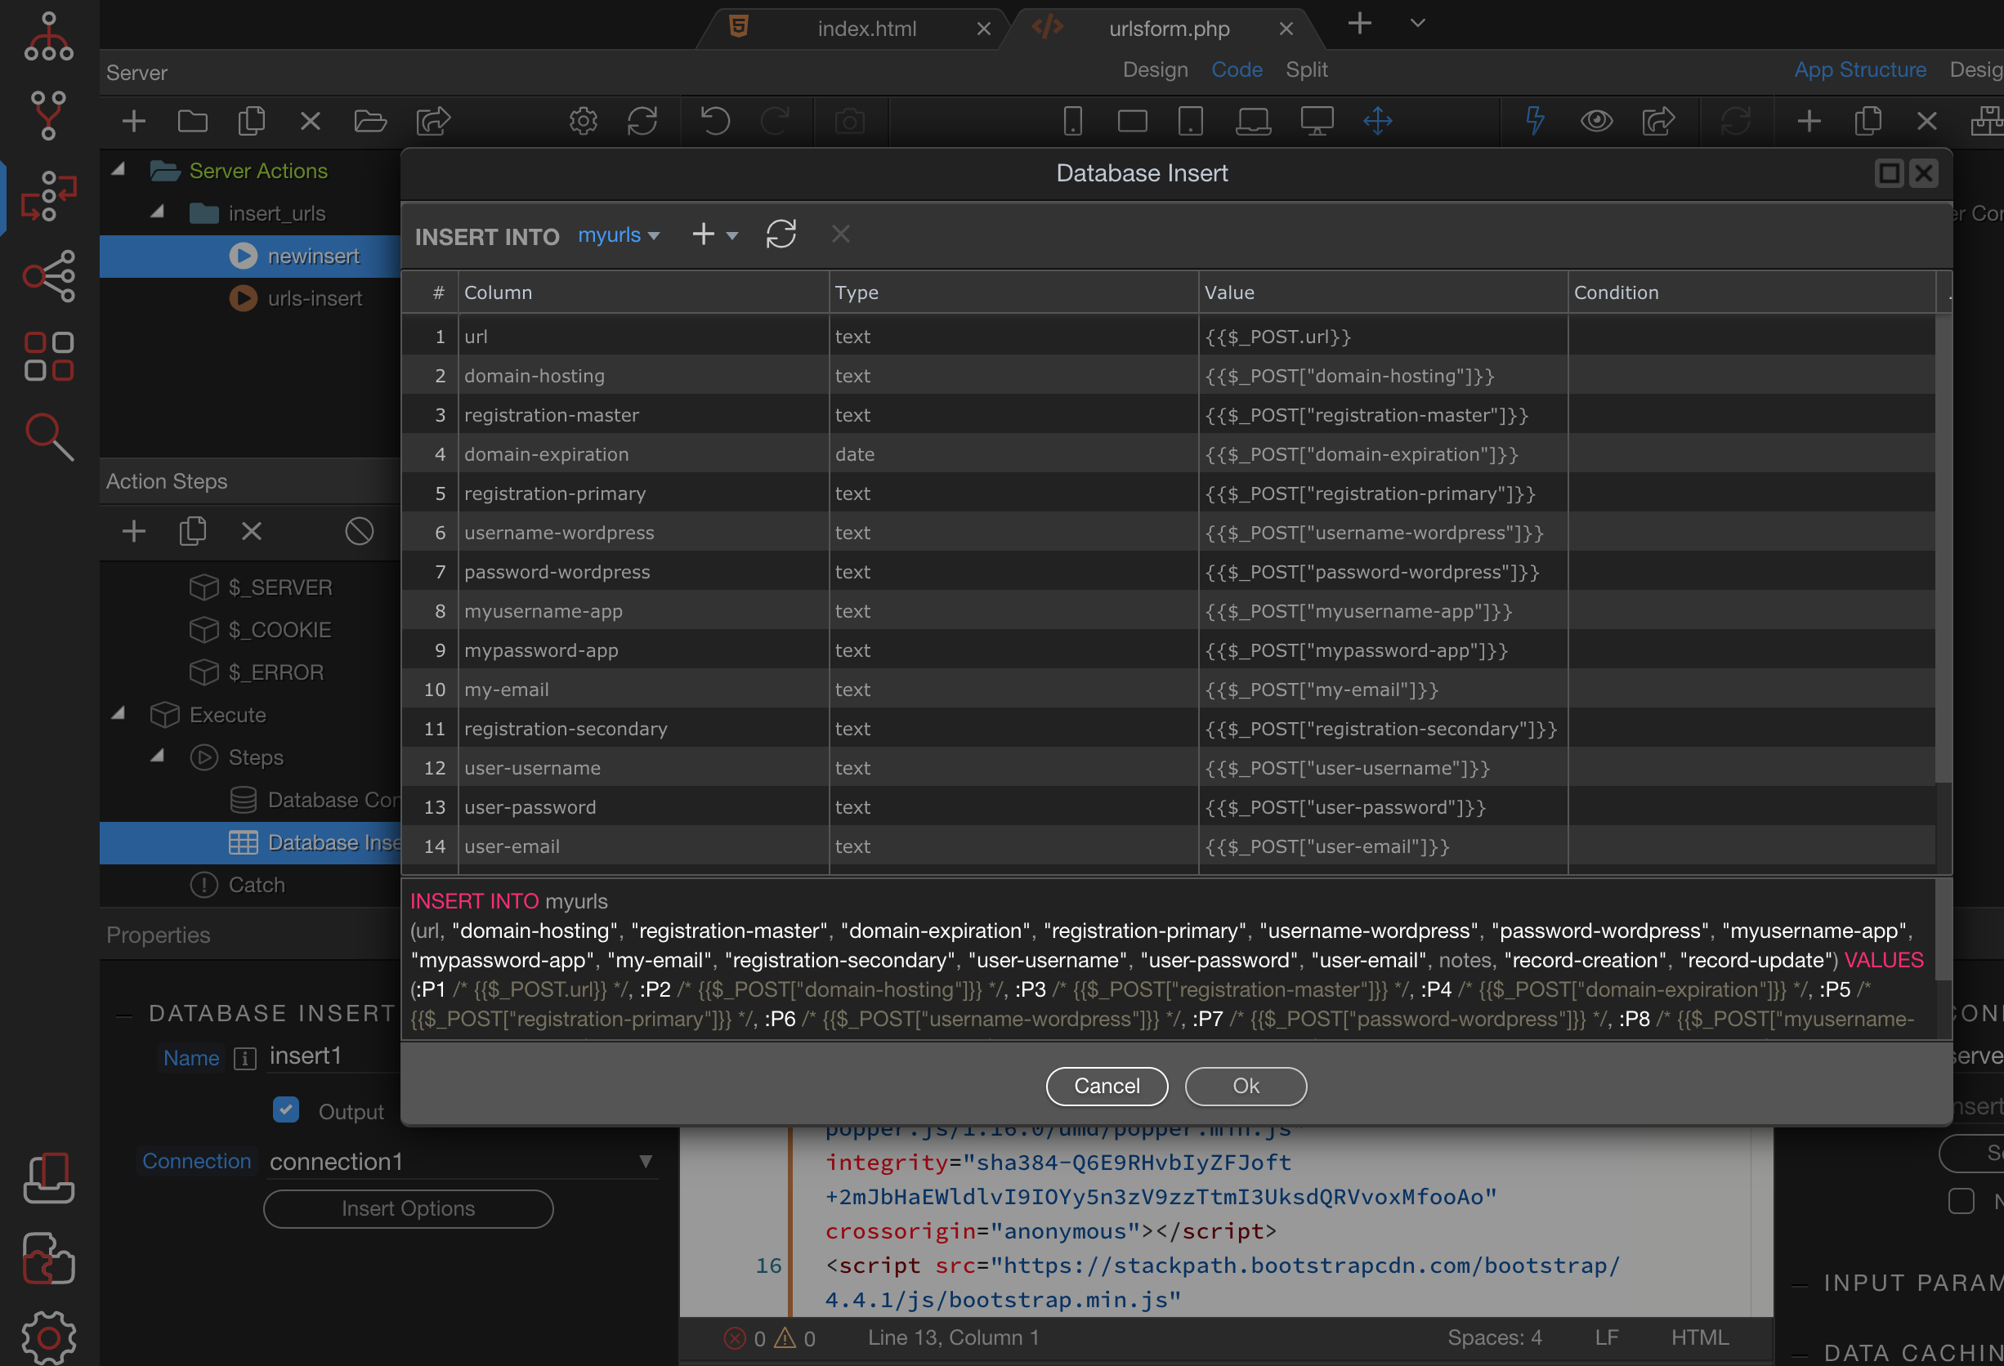The image size is (2004, 1366).
Task: Collapse the Server Actions tree folder
Action: click(x=119, y=170)
